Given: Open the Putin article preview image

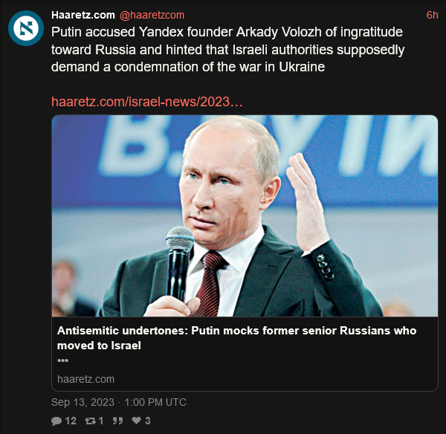Looking at the screenshot, I should [245, 216].
